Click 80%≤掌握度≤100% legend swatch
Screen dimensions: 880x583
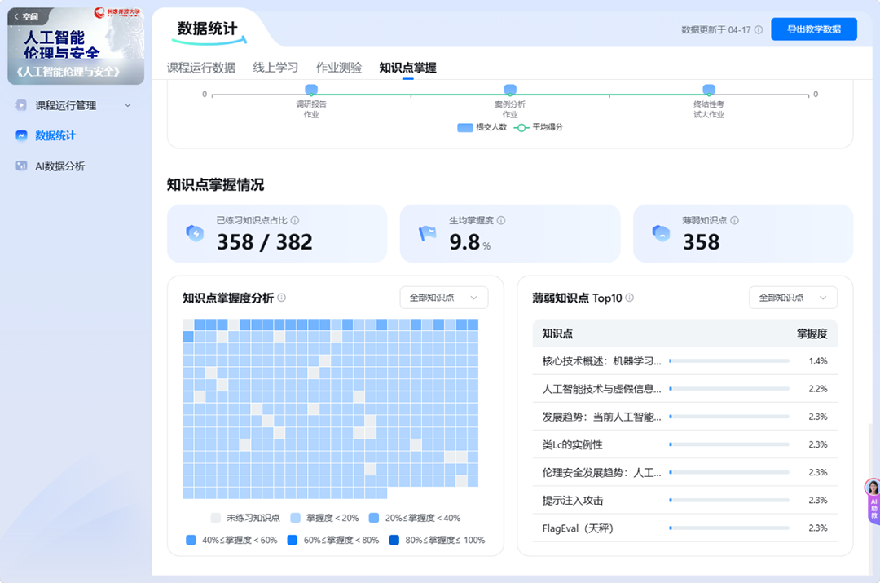coord(394,540)
